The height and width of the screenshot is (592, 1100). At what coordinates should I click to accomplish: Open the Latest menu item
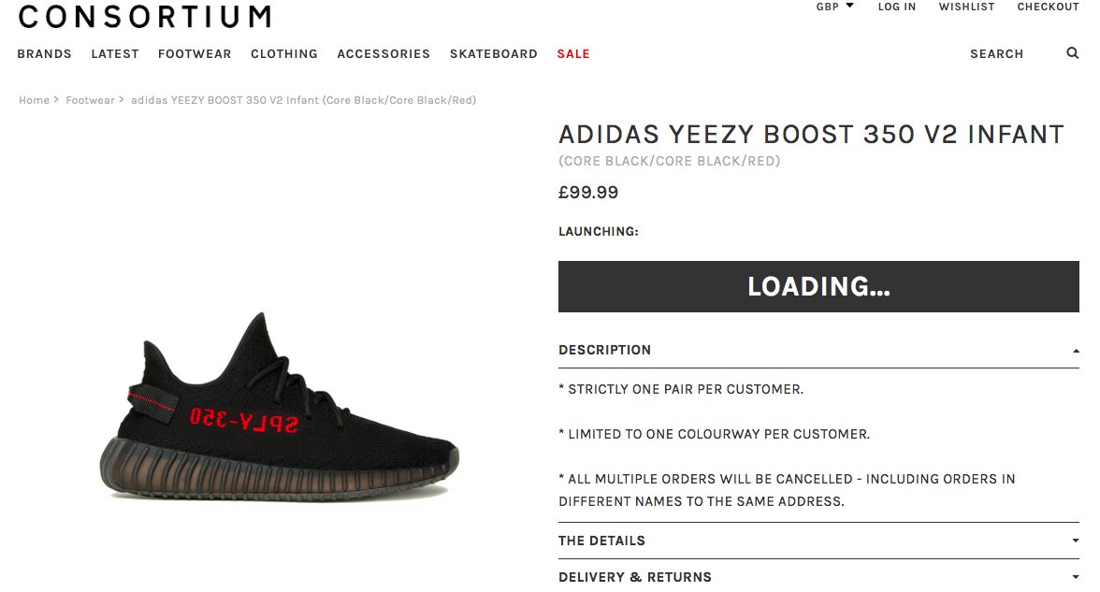[115, 54]
